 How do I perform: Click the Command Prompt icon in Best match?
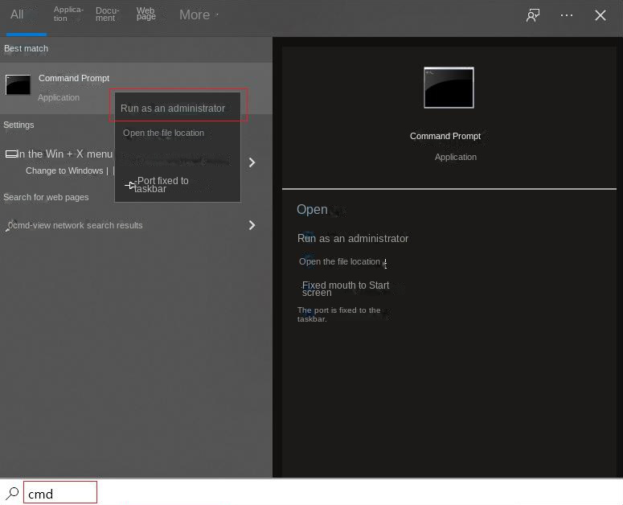click(18, 84)
